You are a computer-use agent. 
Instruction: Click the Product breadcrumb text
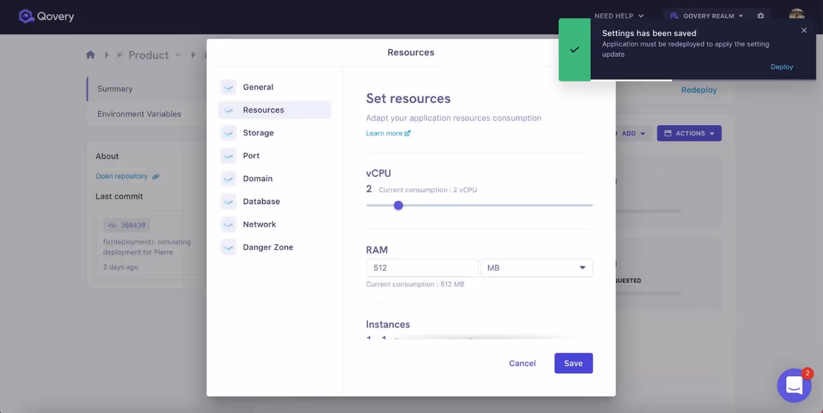pos(148,55)
